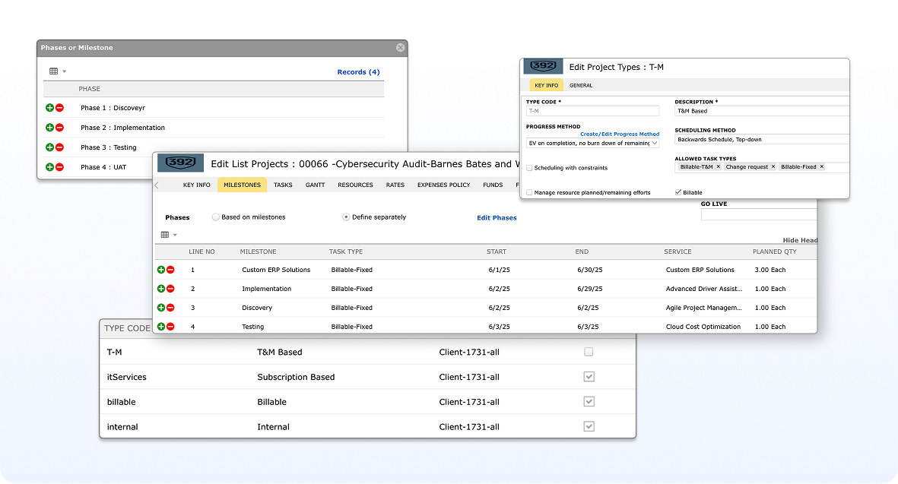898x484 pixels.
Task: Click the Hide Header link
Action: click(x=800, y=240)
